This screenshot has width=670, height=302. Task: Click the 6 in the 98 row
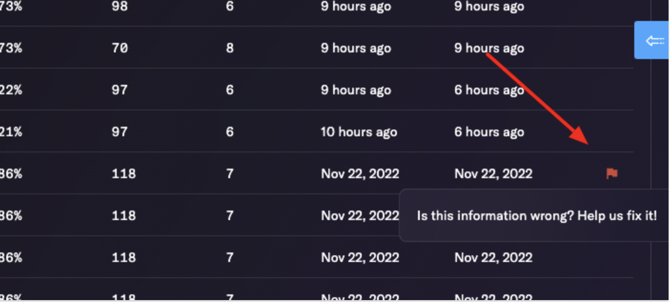pyautogui.click(x=230, y=6)
